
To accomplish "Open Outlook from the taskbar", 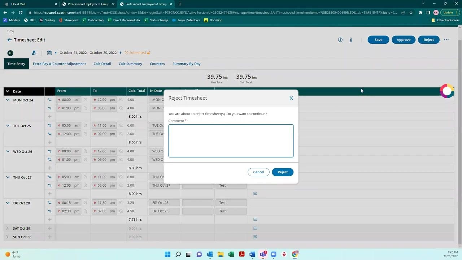I will click(x=210, y=254).
